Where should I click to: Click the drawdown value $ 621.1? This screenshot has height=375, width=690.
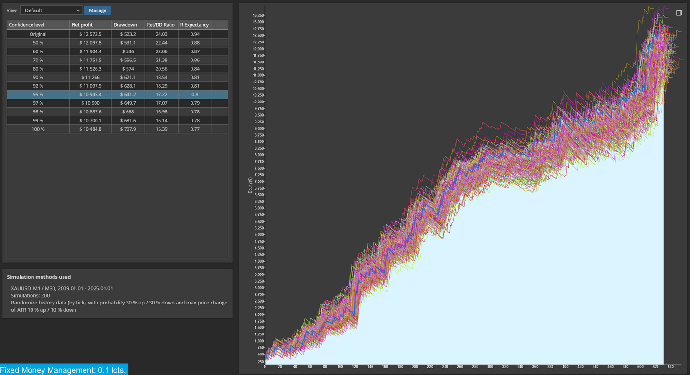(x=128, y=77)
